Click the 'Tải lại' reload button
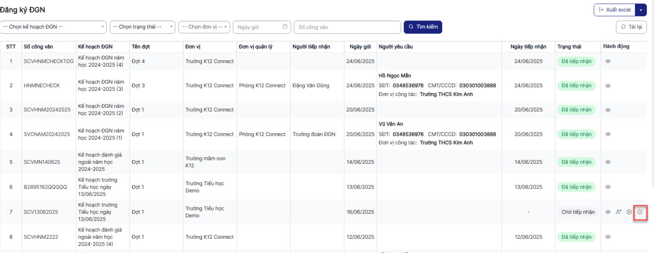Screen dimensions: 654x253 tap(631, 27)
